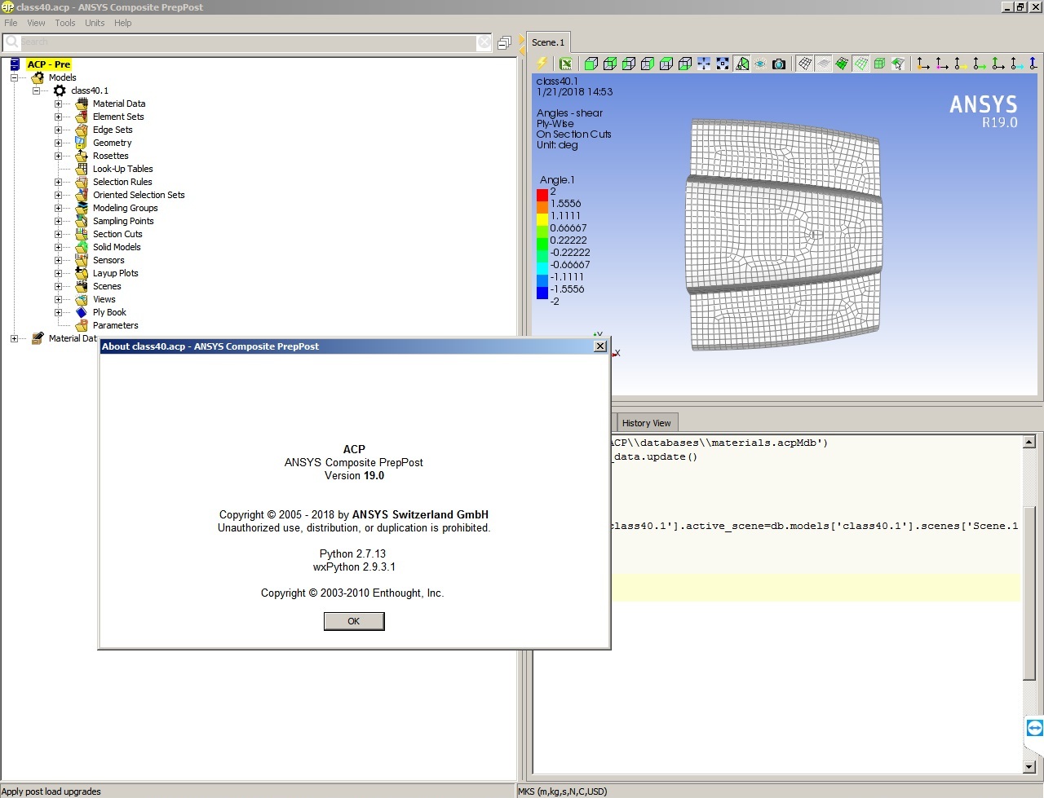Toggle the highlighted green wireframe mesh icon
This screenshot has height=798, width=1044.
[861, 64]
